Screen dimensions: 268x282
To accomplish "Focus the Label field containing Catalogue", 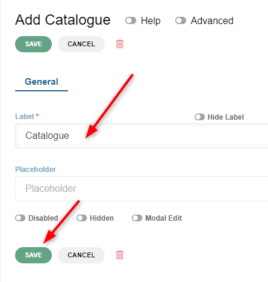I will (142, 136).
